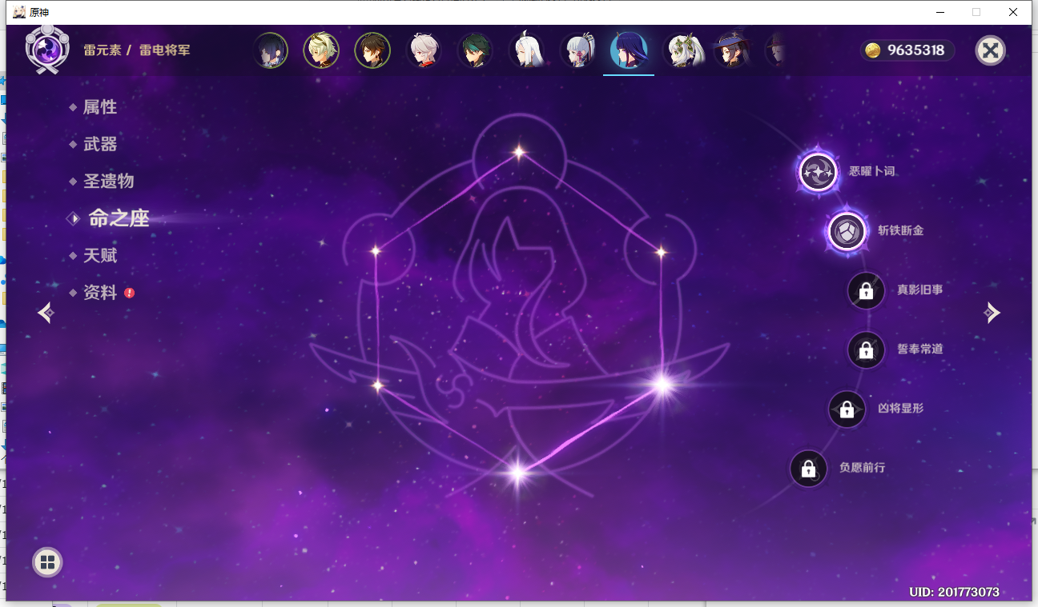This screenshot has width=1038, height=607.
Task: Click the large bright star on lower right
Action: pos(662,385)
